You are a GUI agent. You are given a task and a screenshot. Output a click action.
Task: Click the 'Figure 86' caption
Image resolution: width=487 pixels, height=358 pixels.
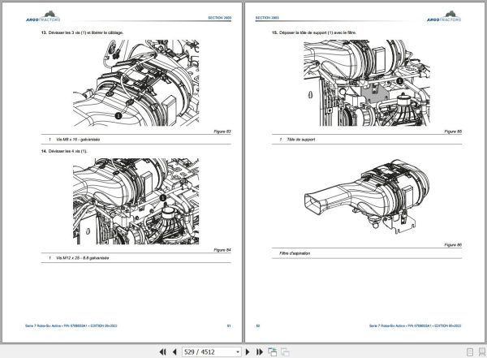pos(453,245)
